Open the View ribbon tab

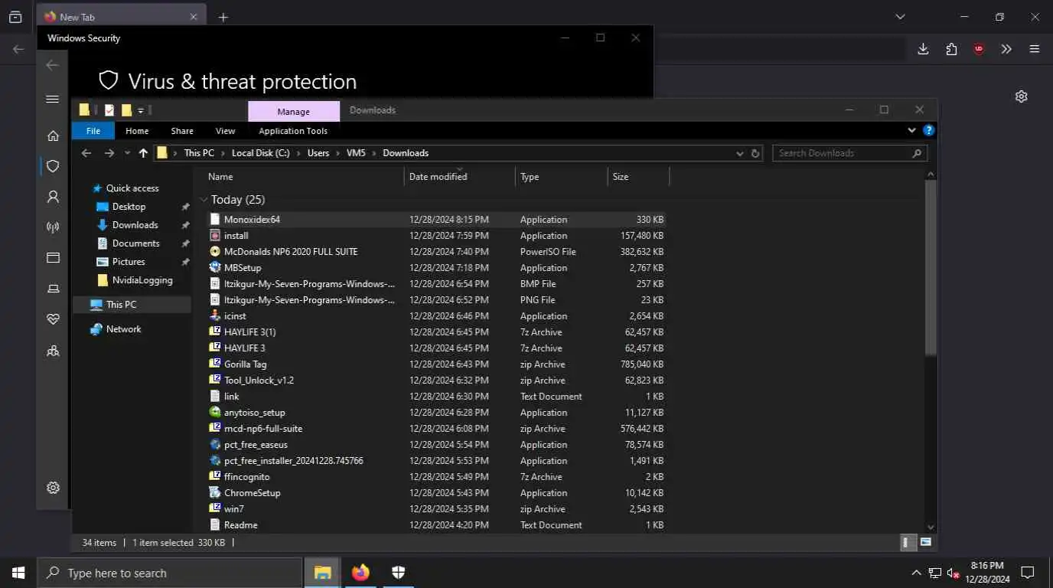(x=225, y=131)
